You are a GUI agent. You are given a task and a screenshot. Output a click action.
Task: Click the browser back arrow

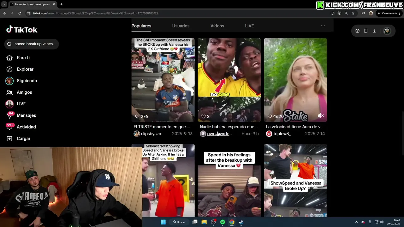click(4, 13)
